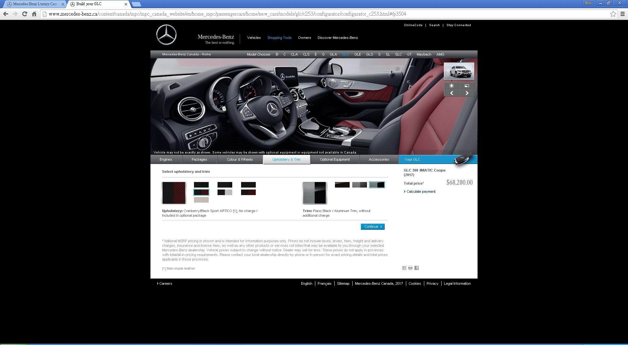Open Shopping Tools menu
Viewport: 628px width, 345px height.
click(279, 38)
